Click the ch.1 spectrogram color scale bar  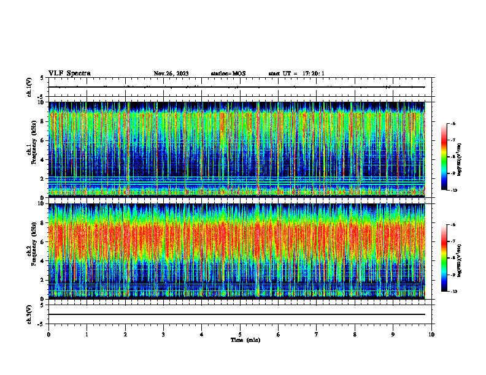click(x=444, y=157)
